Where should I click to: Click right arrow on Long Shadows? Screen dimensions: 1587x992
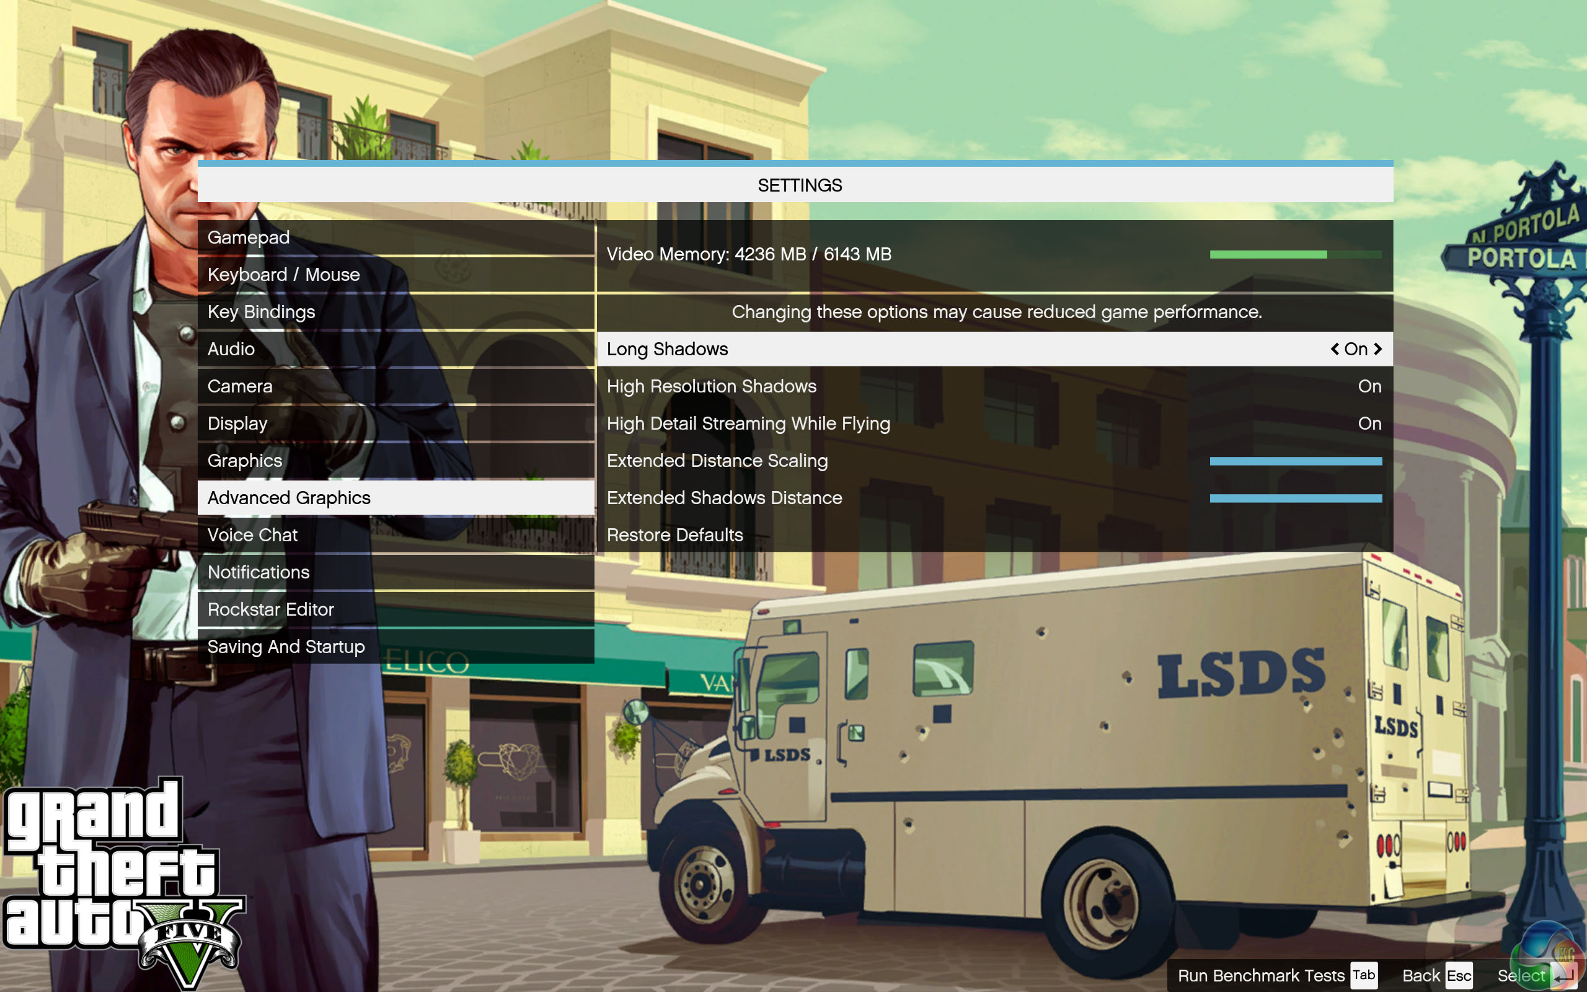pos(1378,349)
